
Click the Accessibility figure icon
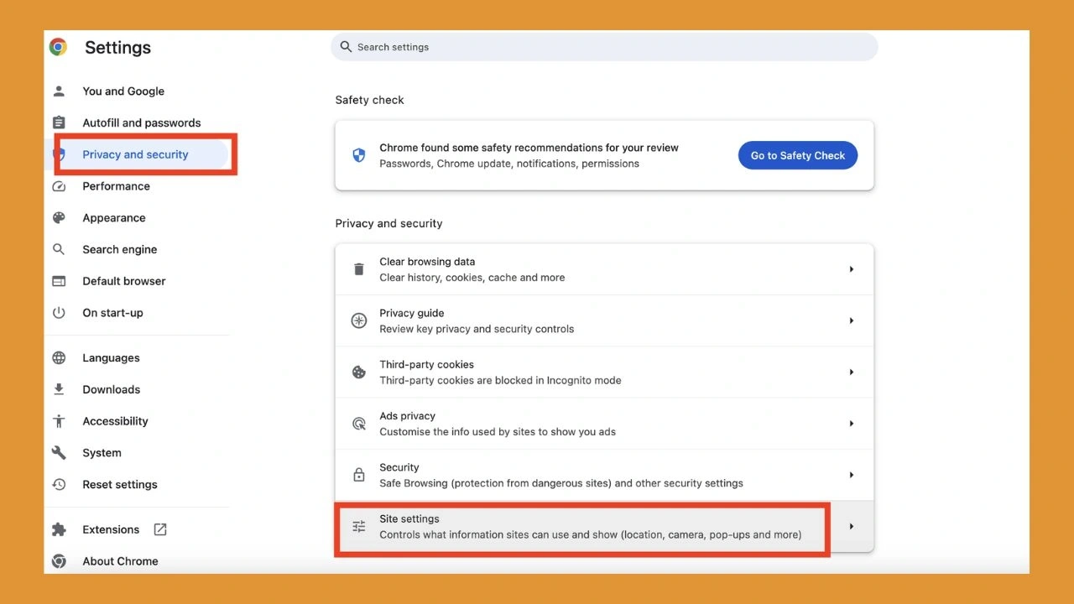[59, 421]
